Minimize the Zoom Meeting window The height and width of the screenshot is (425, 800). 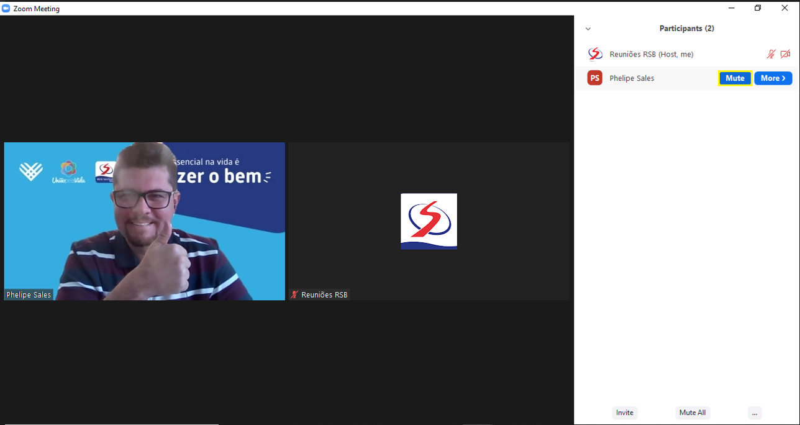731,8
